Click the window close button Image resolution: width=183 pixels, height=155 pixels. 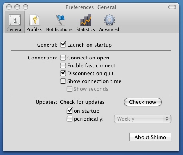(9, 7)
